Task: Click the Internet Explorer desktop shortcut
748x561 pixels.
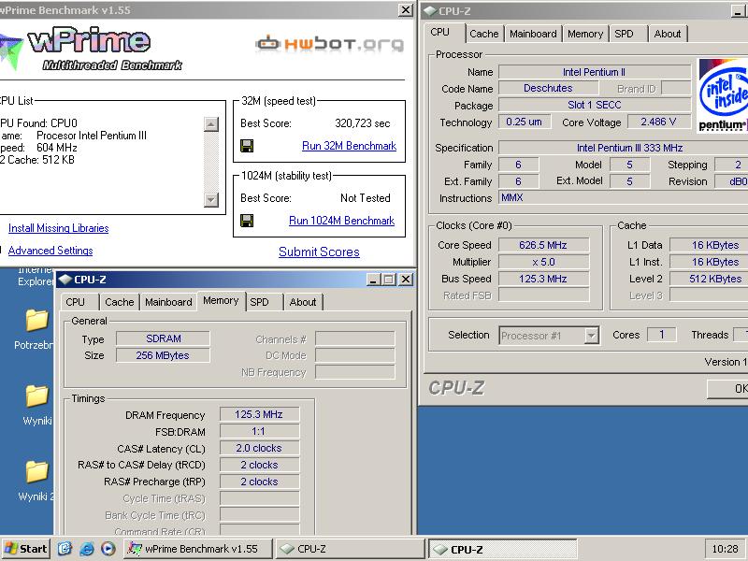Action: click(36, 277)
